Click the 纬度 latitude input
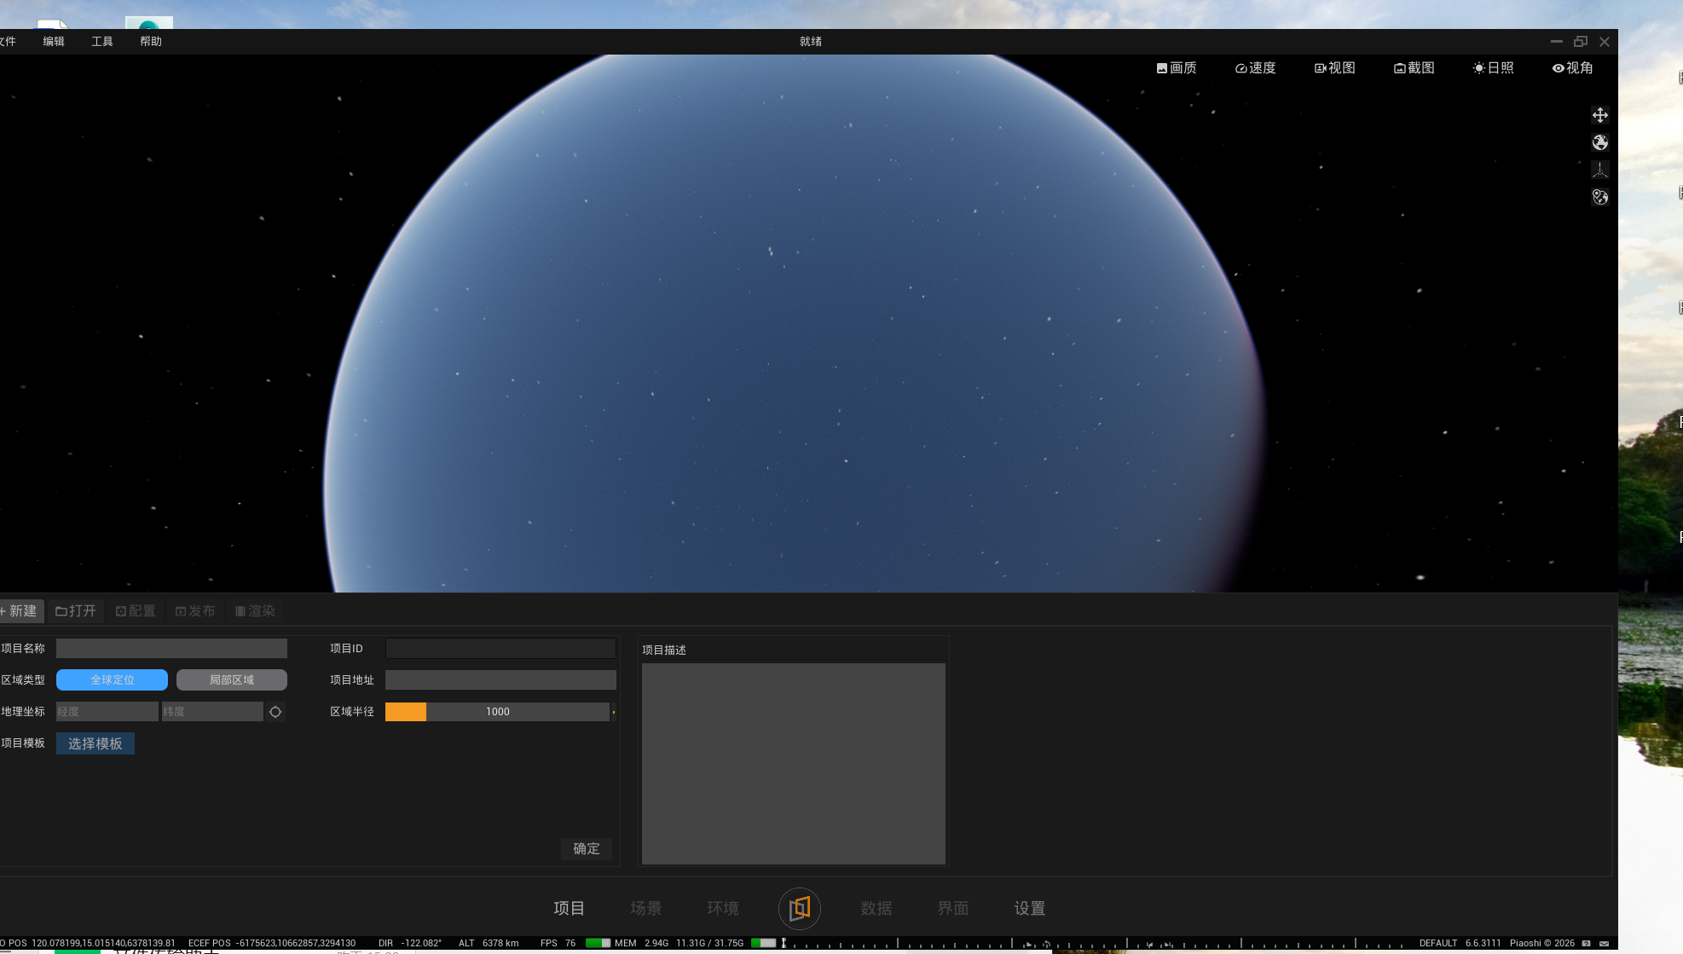Screen dimensions: 1683x954 (212, 712)
